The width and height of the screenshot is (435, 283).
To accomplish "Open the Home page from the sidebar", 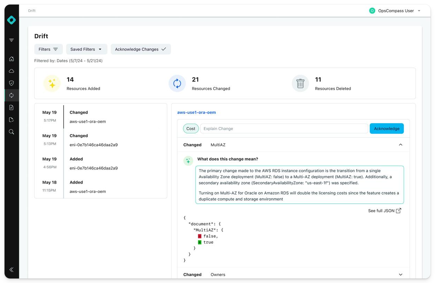I will click(x=11, y=59).
